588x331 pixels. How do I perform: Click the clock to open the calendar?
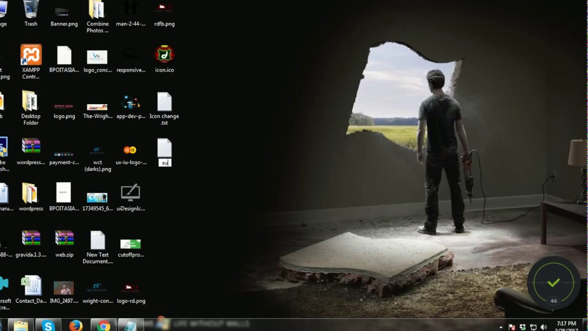[566, 326]
